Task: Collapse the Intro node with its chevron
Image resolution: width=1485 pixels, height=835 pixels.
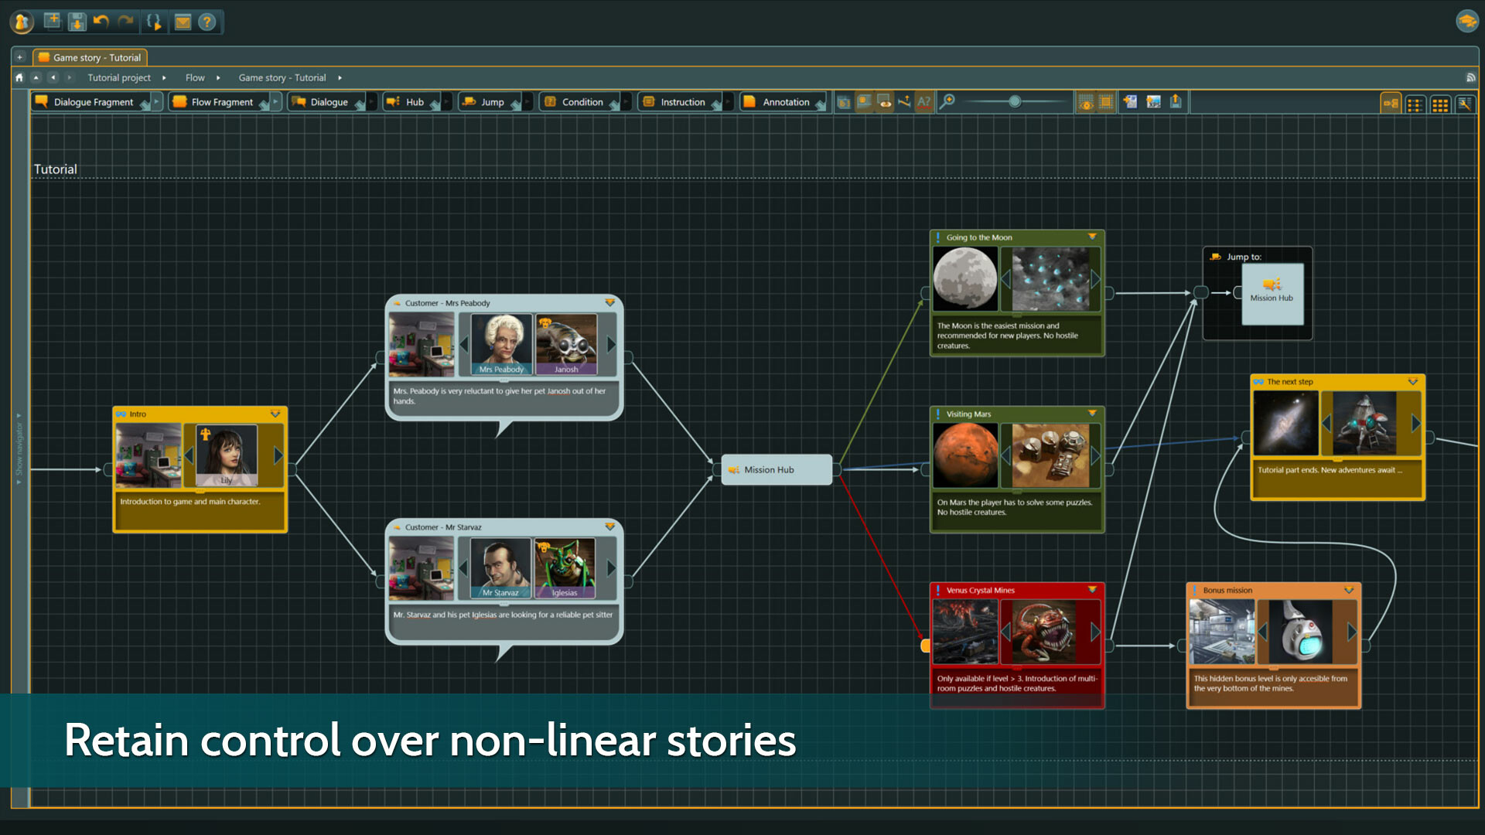Action: pyautogui.click(x=276, y=414)
